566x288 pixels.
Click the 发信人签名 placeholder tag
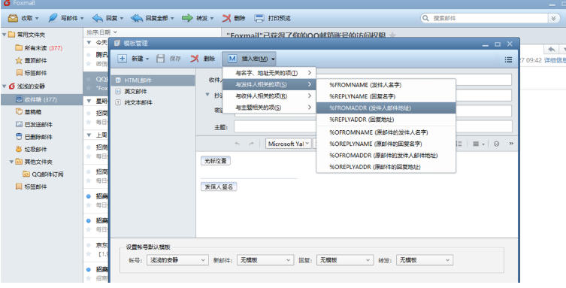219,186
